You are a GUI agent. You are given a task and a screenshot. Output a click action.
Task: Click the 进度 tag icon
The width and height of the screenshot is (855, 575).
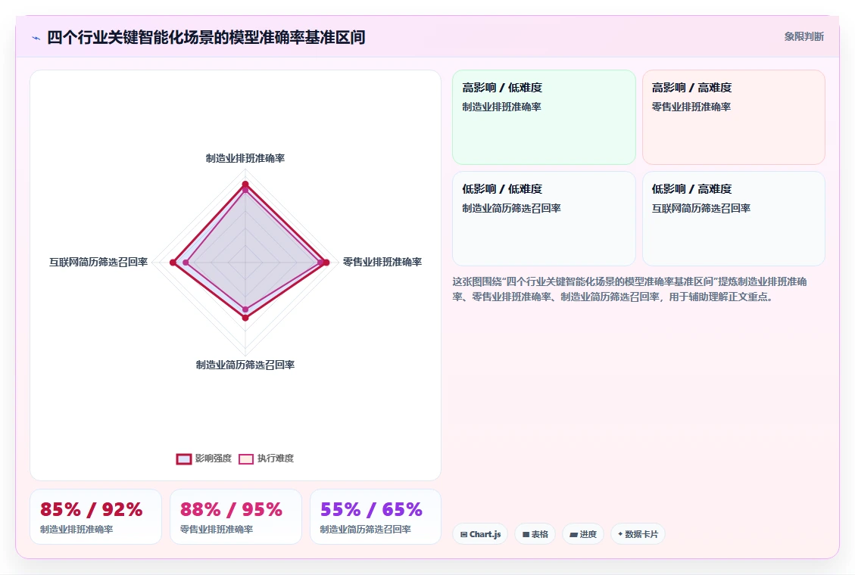coord(573,535)
